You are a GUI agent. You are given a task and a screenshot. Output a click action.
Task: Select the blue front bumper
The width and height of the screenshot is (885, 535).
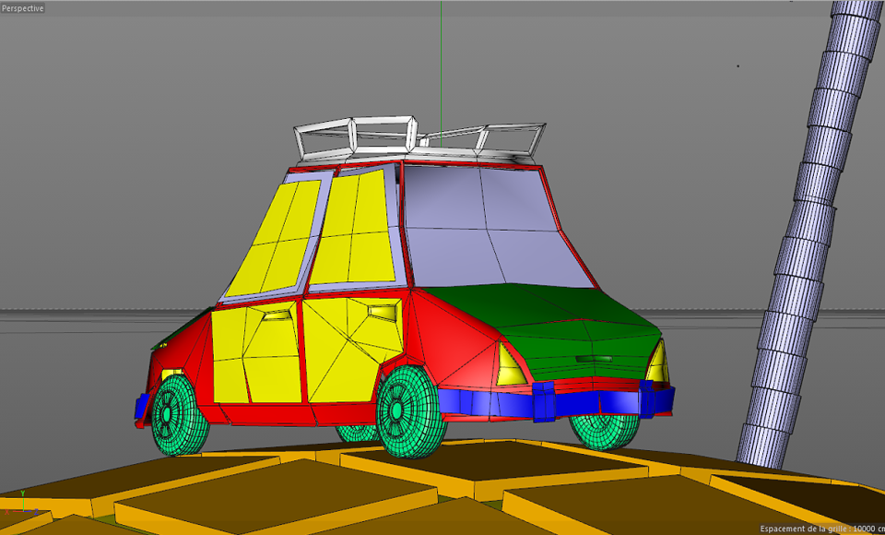tap(556, 401)
